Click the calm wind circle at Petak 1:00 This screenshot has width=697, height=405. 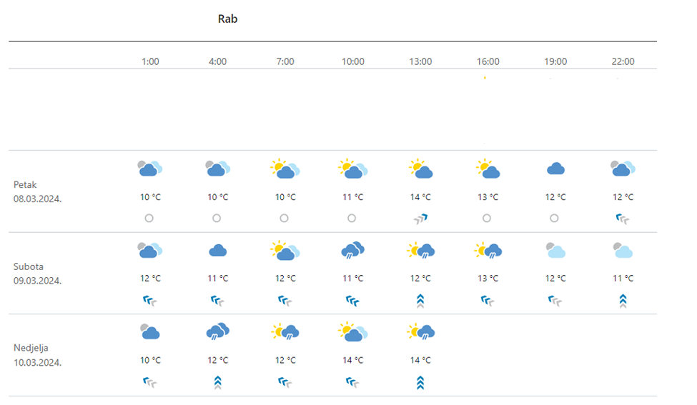(149, 219)
